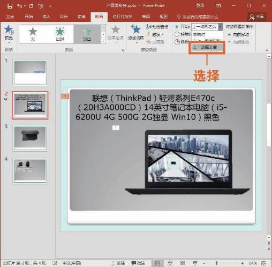
Task: Switch to the 视图 (View) tab
Action: point(163,17)
